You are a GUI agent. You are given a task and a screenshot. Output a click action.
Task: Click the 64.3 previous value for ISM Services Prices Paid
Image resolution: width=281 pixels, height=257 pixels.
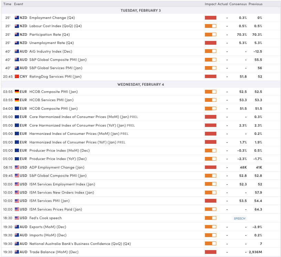(x=258, y=209)
